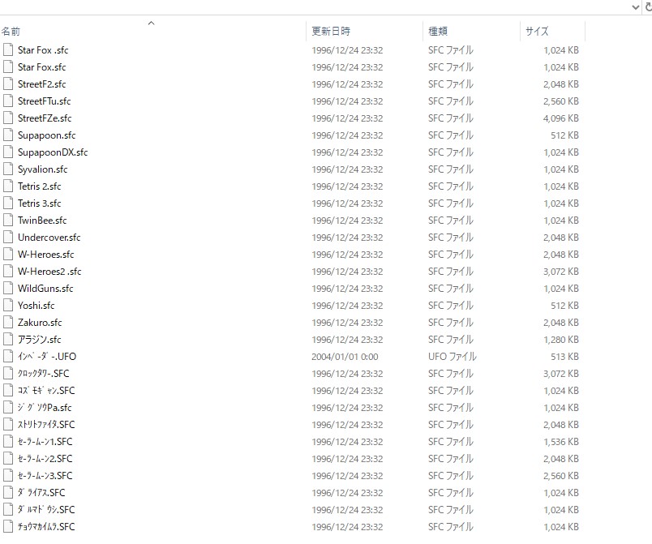Click the file icon beside TwinBee.sfc
This screenshot has height=544, width=652.
click(8, 221)
